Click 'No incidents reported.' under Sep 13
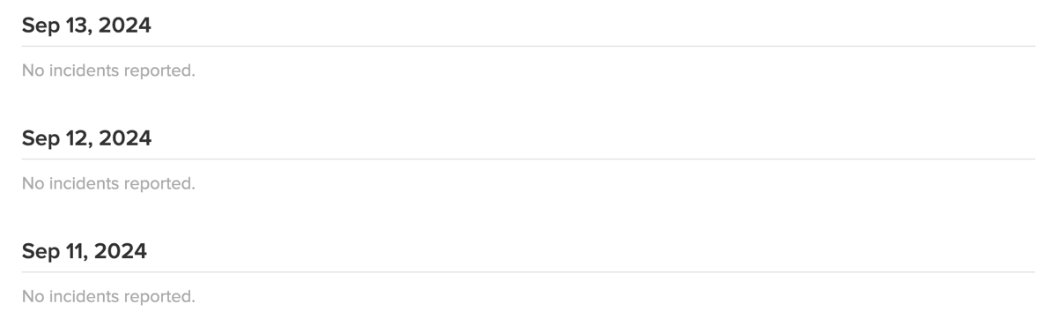Image resolution: width=1057 pixels, height=326 pixels. 108,70
